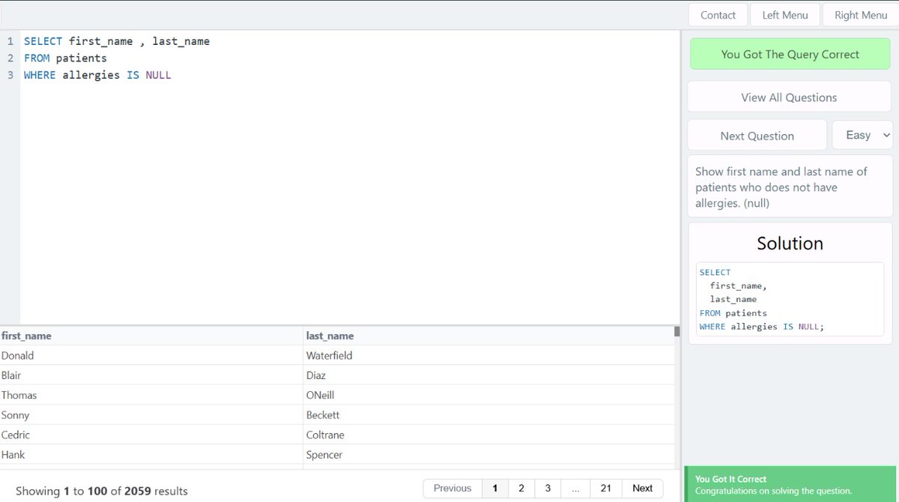Open View All Questions
The height and width of the screenshot is (502, 899).
(x=789, y=97)
